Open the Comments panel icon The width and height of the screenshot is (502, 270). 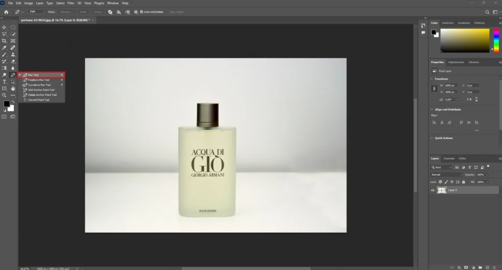423,33
